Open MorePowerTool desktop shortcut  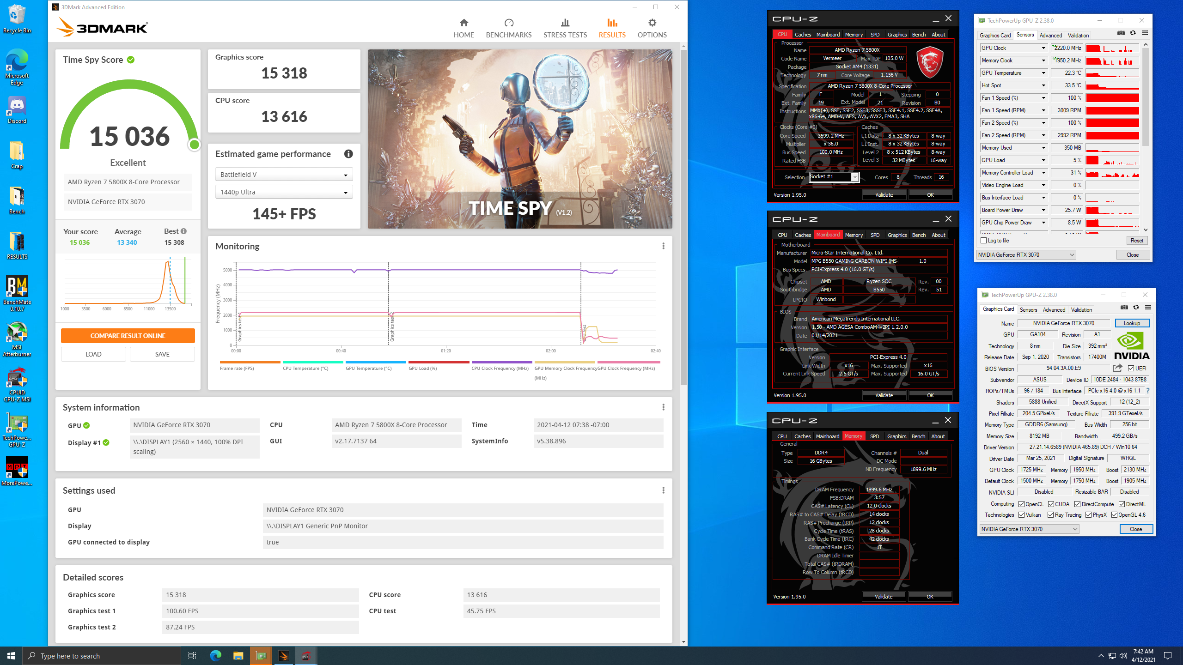tap(17, 471)
